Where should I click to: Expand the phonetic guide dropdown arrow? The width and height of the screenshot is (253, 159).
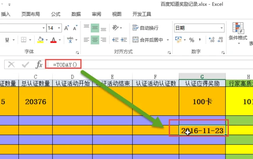(x=76, y=40)
